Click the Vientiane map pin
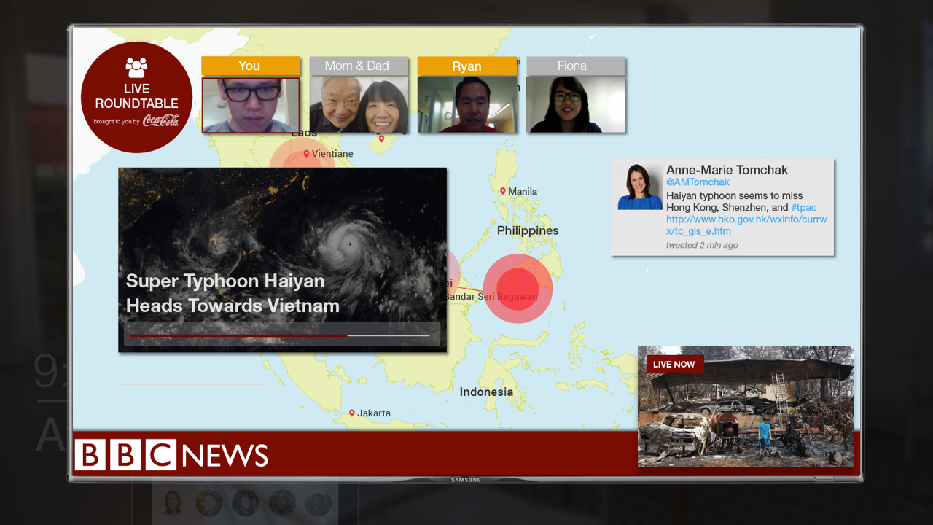 [306, 154]
